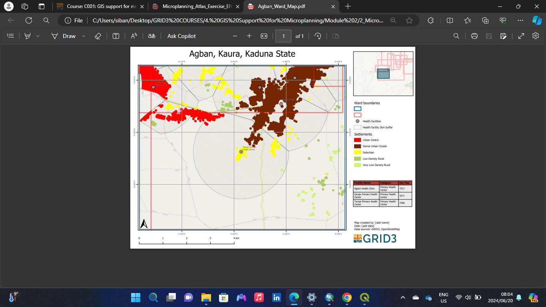The height and width of the screenshot is (307, 546).
Task: Select the Highlight tool in PDF toolbar
Action: pos(28,36)
